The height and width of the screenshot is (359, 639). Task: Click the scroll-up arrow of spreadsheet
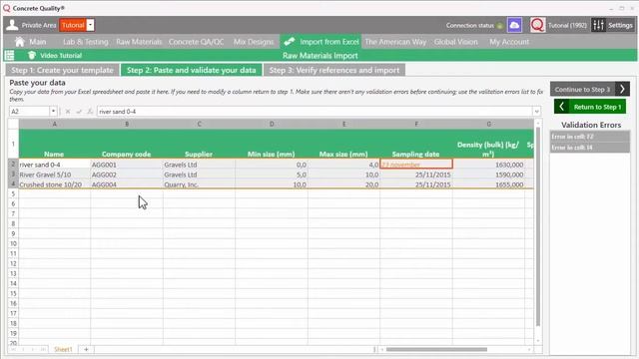click(x=538, y=122)
